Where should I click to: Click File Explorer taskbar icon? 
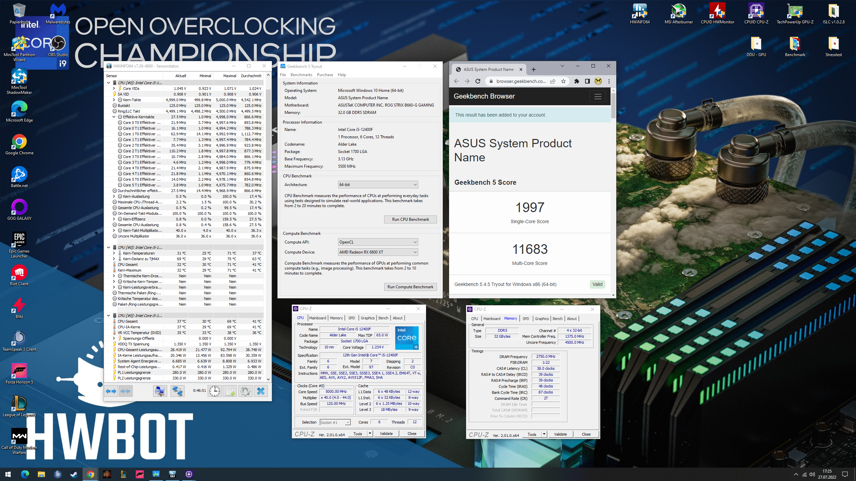[x=41, y=474]
